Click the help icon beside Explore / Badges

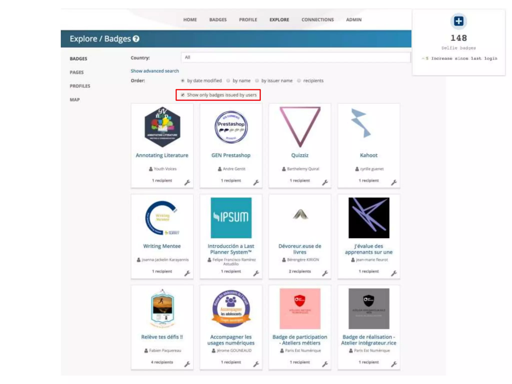tap(136, 39)
